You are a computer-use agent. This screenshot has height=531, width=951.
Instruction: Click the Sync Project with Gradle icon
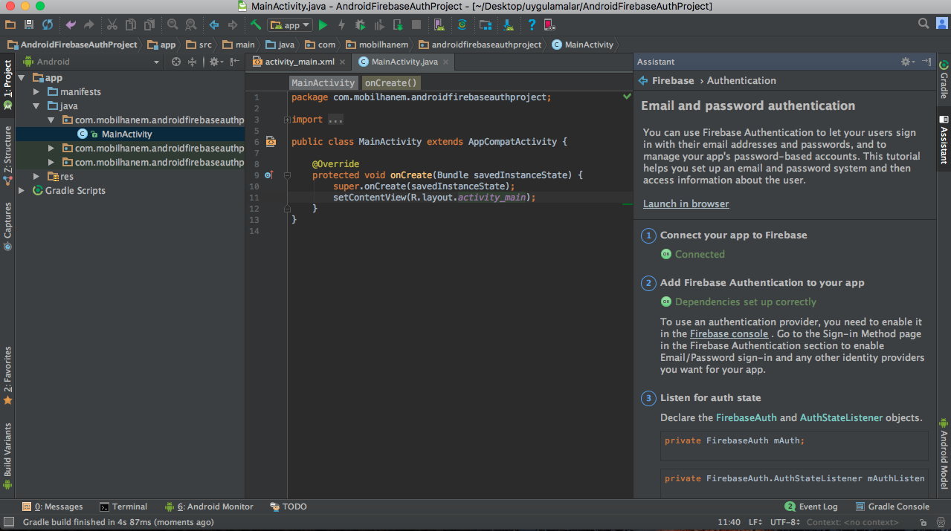(x=462, y=25)
